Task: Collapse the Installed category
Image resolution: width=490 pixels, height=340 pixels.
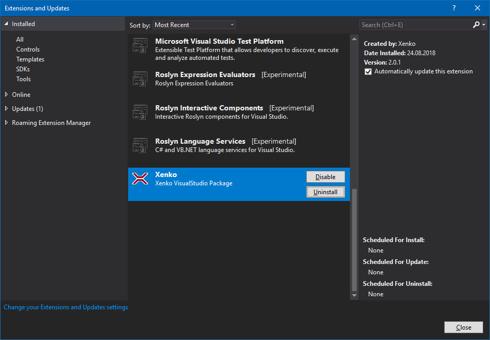Action: coord(6,24)
